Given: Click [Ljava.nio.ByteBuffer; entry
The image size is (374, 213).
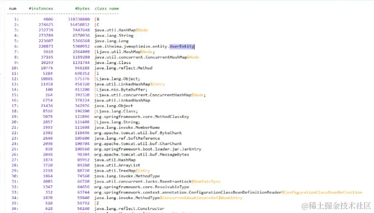Looking at the screenshot, I should (x=121, y=89).
